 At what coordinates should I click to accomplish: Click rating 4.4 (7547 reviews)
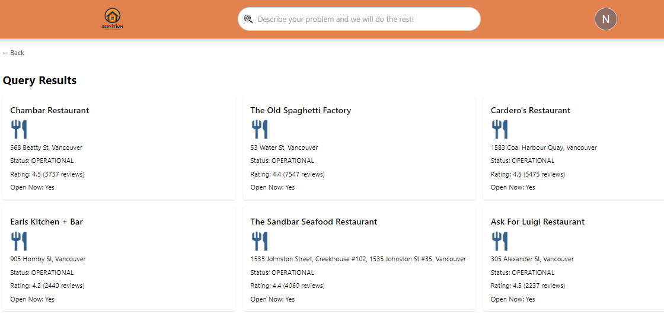coord(288,174)
